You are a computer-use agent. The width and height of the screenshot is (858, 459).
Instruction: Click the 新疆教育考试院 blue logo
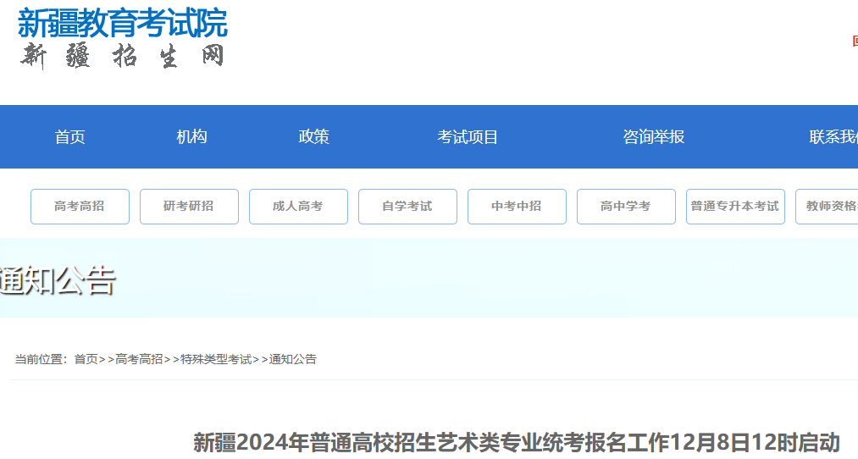click(123, 23)
